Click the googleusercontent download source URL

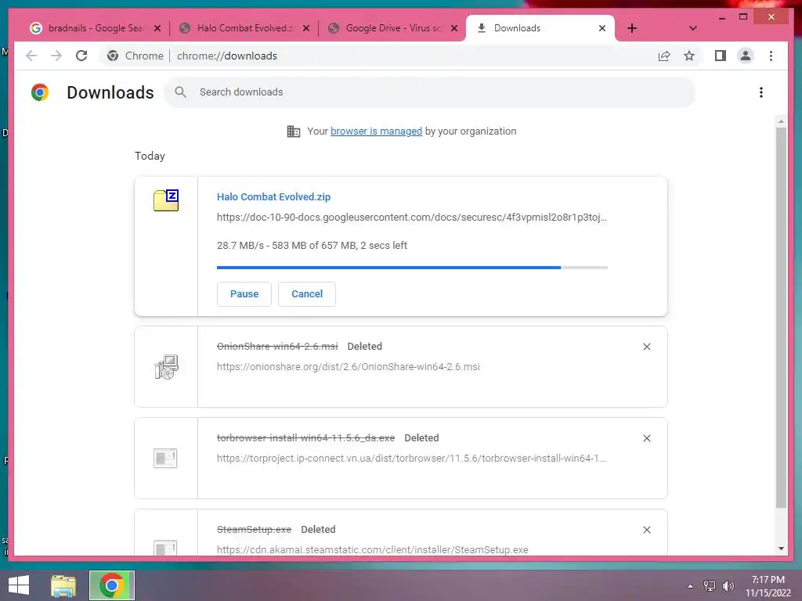pyautogui.click(x=412, y=218)
